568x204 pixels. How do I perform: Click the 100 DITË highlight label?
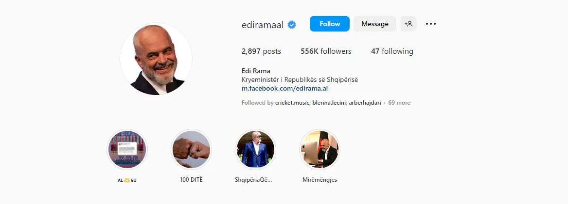click(191, 179)
